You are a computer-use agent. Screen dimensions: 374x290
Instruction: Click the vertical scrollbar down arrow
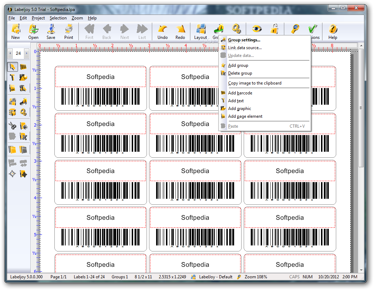coord(361,270)
